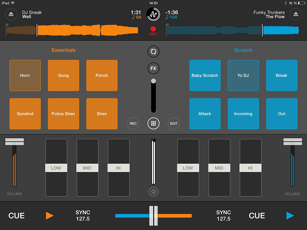Tap the master level meter
This screenshot has height=230, width=307.
(153, 162)
